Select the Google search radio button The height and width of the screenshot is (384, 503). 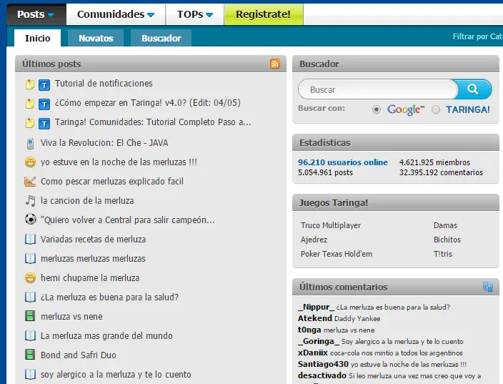[x=377, y=110]
